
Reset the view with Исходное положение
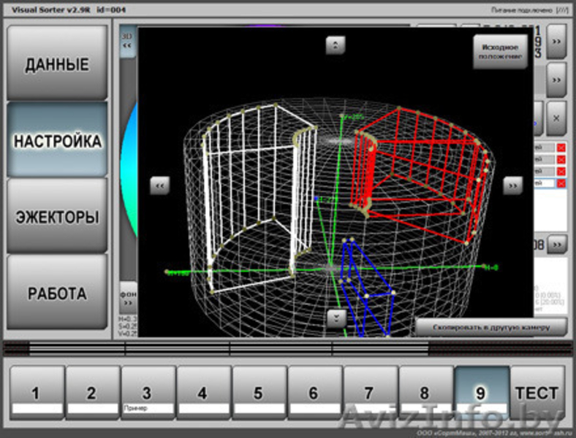[500, 51]
